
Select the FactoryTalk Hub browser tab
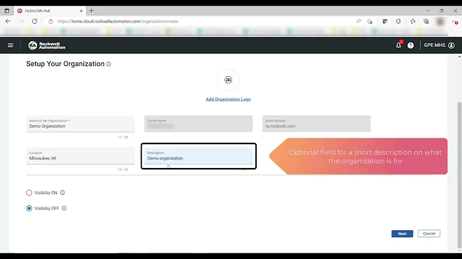pos(50,11)
